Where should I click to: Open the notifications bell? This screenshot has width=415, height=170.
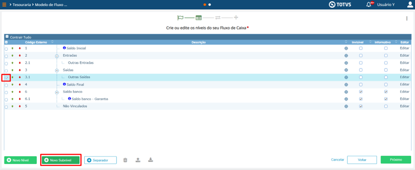369,5
